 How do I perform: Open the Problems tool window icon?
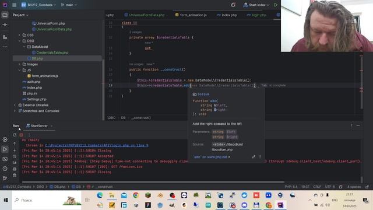5,169
